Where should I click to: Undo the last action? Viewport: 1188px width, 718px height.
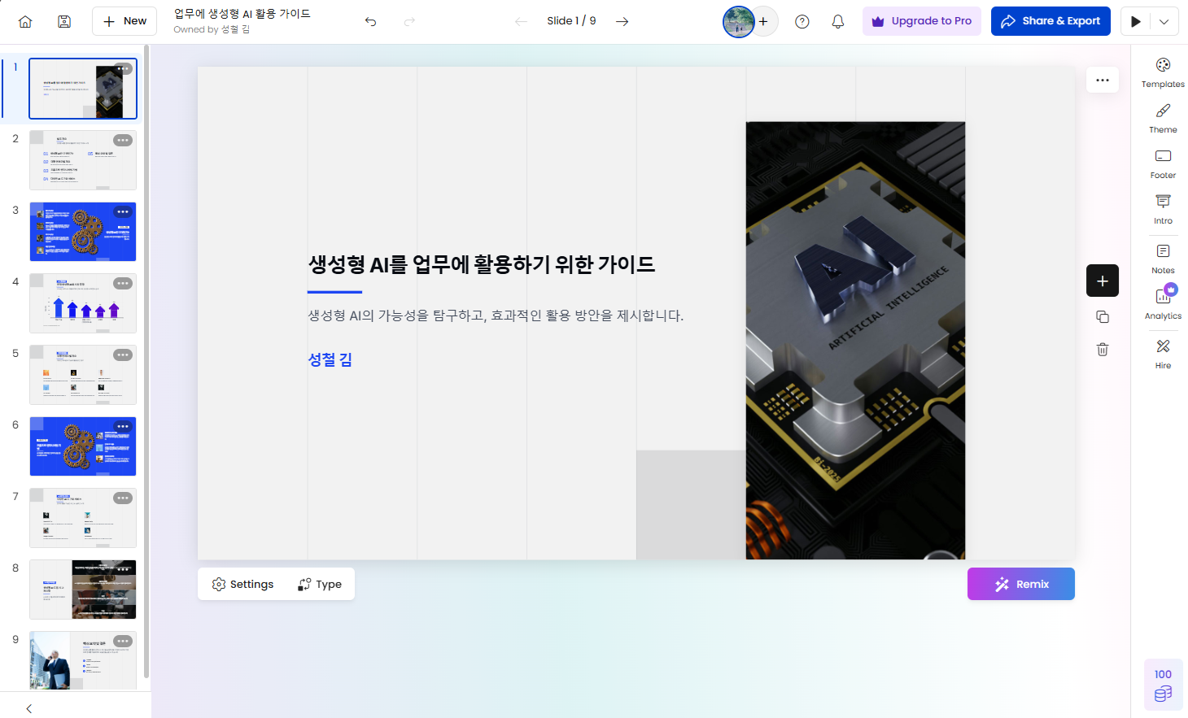pyautogui.click(x=370, y=22)
